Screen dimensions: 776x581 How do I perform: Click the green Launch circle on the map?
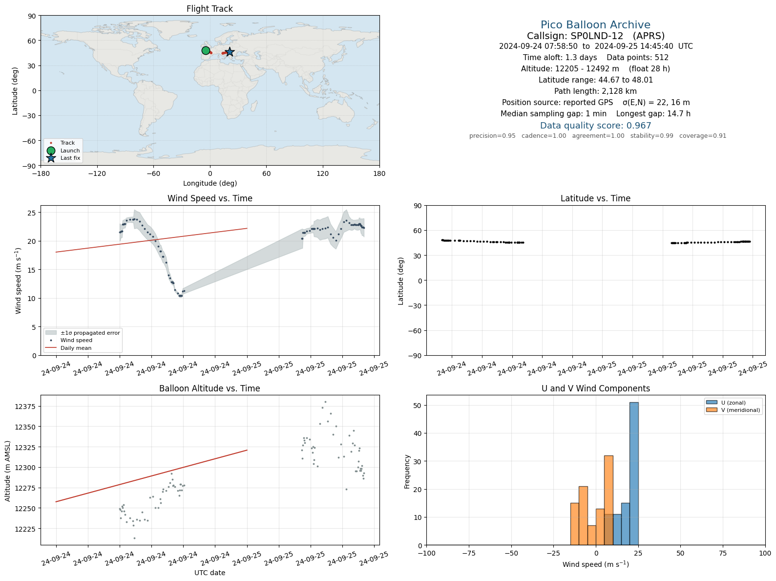click(x=206, y=51)
